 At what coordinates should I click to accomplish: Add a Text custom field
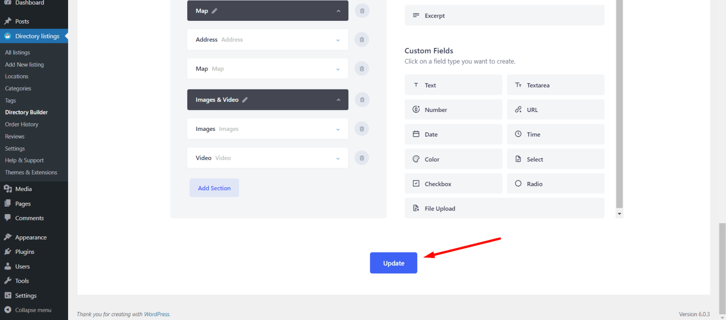pyautogui.click(x=453, y=85)
